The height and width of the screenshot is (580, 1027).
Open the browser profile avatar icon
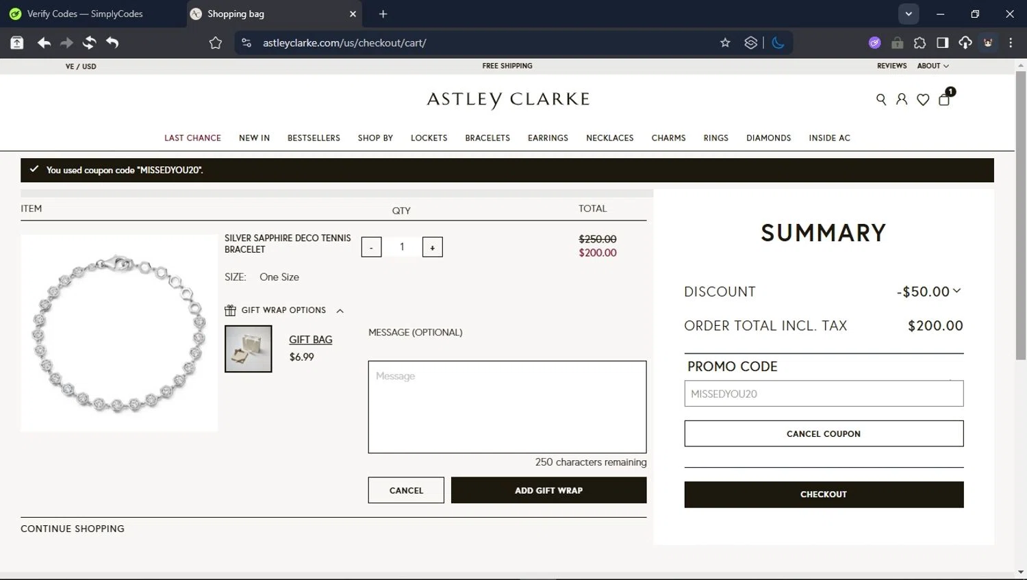(988, 42)
